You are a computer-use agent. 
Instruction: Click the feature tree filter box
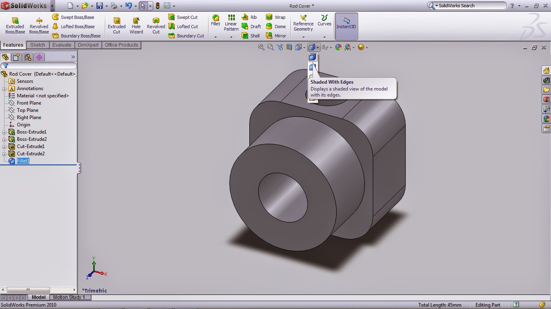(39, 66)
